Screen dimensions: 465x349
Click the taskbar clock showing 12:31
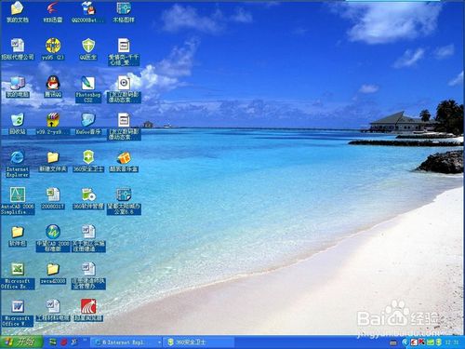coord(452,342)
